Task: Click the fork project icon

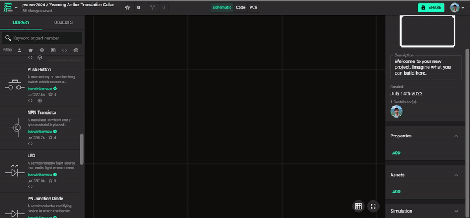Action: point(153,8)
